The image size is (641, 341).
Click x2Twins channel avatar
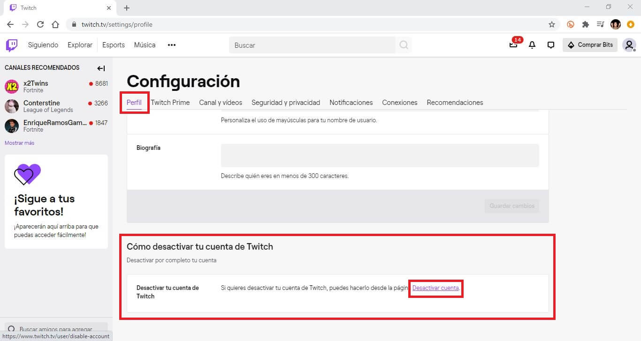click(12, 87)
